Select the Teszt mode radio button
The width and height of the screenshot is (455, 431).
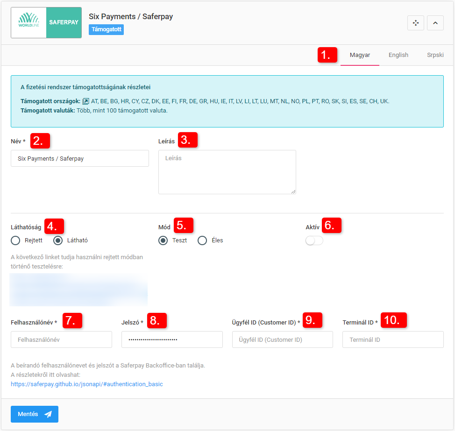163,240
